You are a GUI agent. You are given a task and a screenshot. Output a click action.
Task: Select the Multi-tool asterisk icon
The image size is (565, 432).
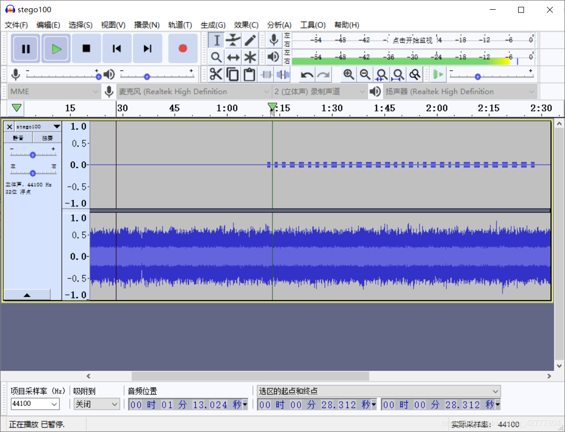pos(250,57)
